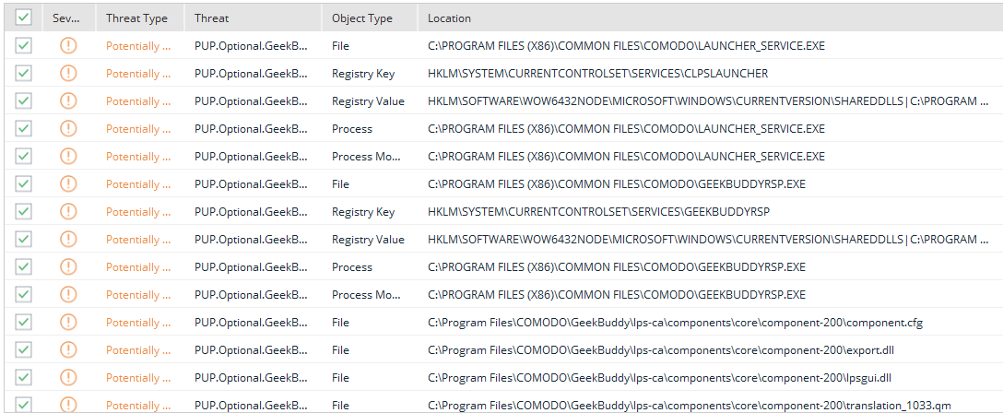Screen dimensions: 1003x413
Task: Select the component-200\export.dll path
Action: click(661, 349)
